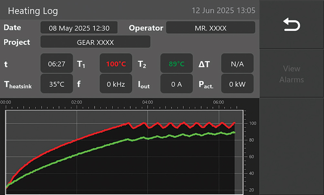This screenshot has width=324, height=195.
Task: Open the View Alarms button
Action: 292,74
